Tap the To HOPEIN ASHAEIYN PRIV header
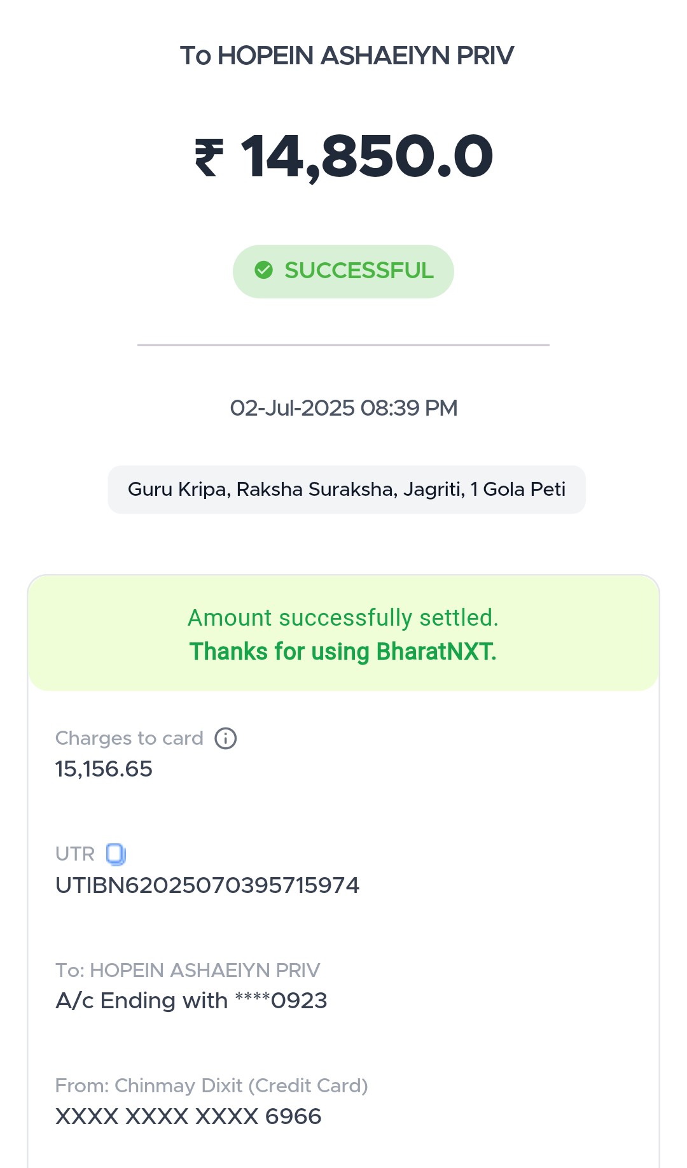This screenshot has width=687, height=1168. click(x=347, y=55)
